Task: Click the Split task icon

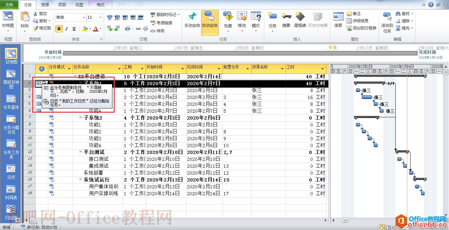Action: click(128, 29)
